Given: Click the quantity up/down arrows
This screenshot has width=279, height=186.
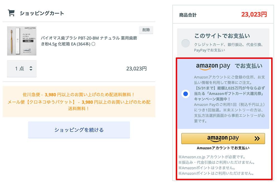Looking at the screenshot, I should pyautogui.click(x=31, y=68).
